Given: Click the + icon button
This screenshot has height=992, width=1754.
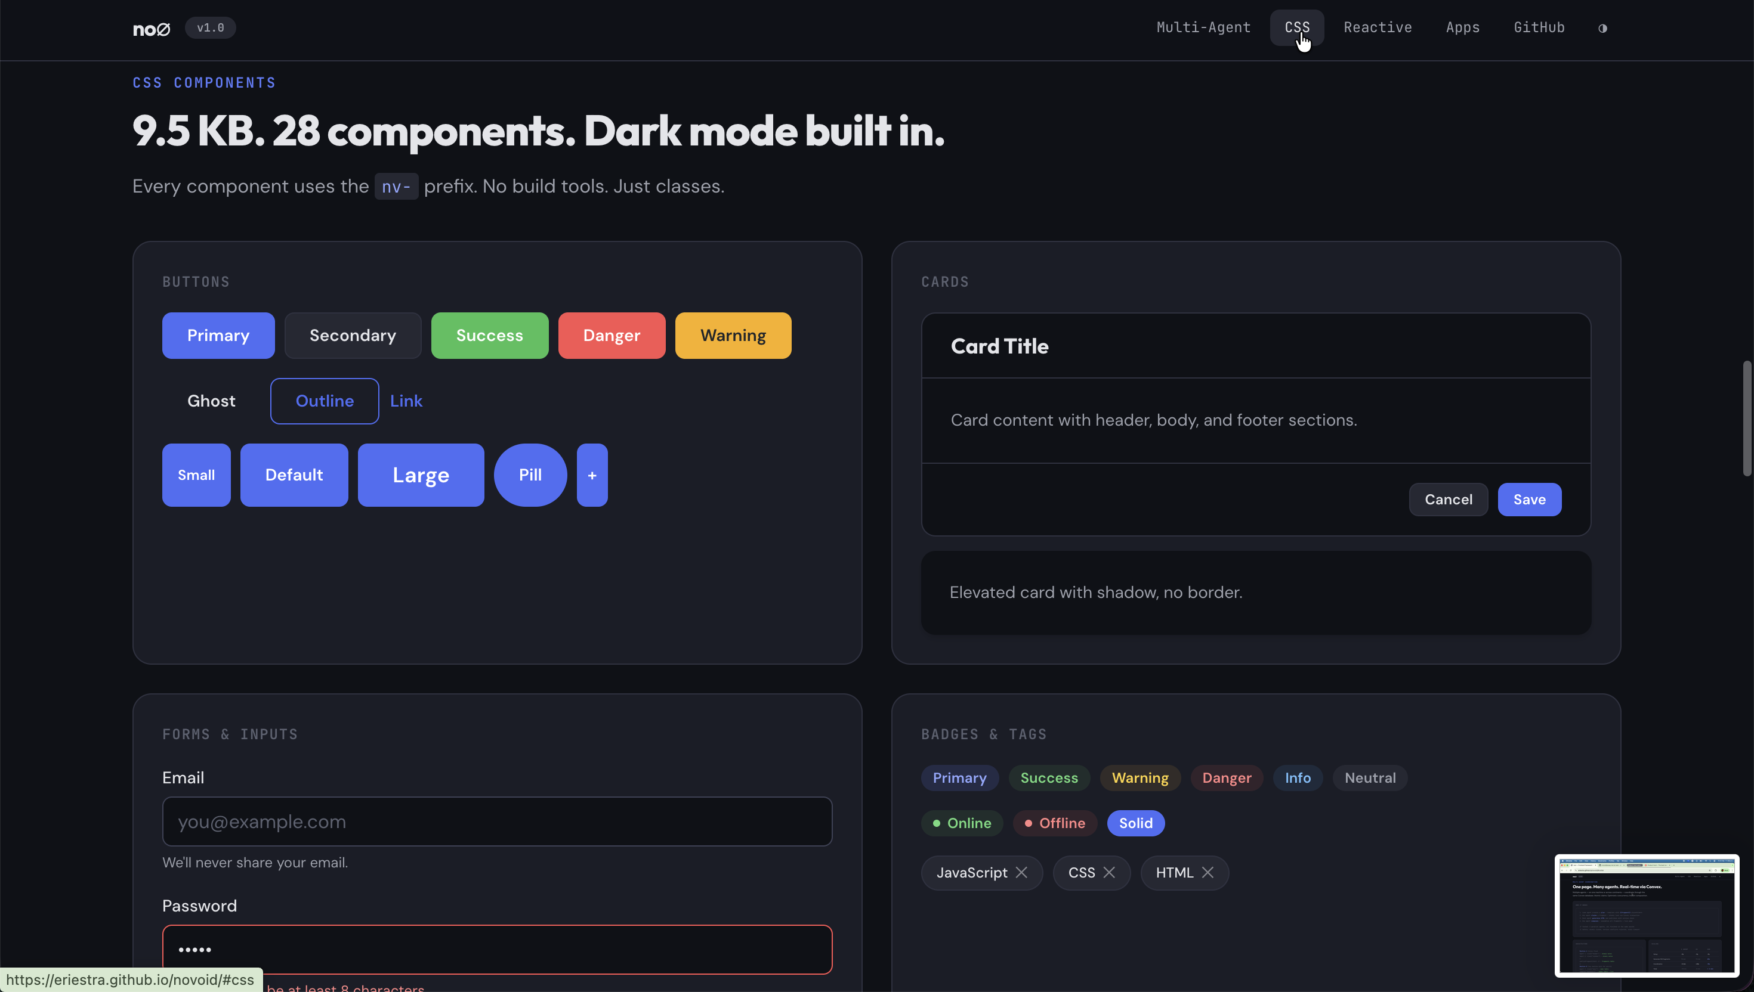Looking at the screenshot, I should [592, 475].
